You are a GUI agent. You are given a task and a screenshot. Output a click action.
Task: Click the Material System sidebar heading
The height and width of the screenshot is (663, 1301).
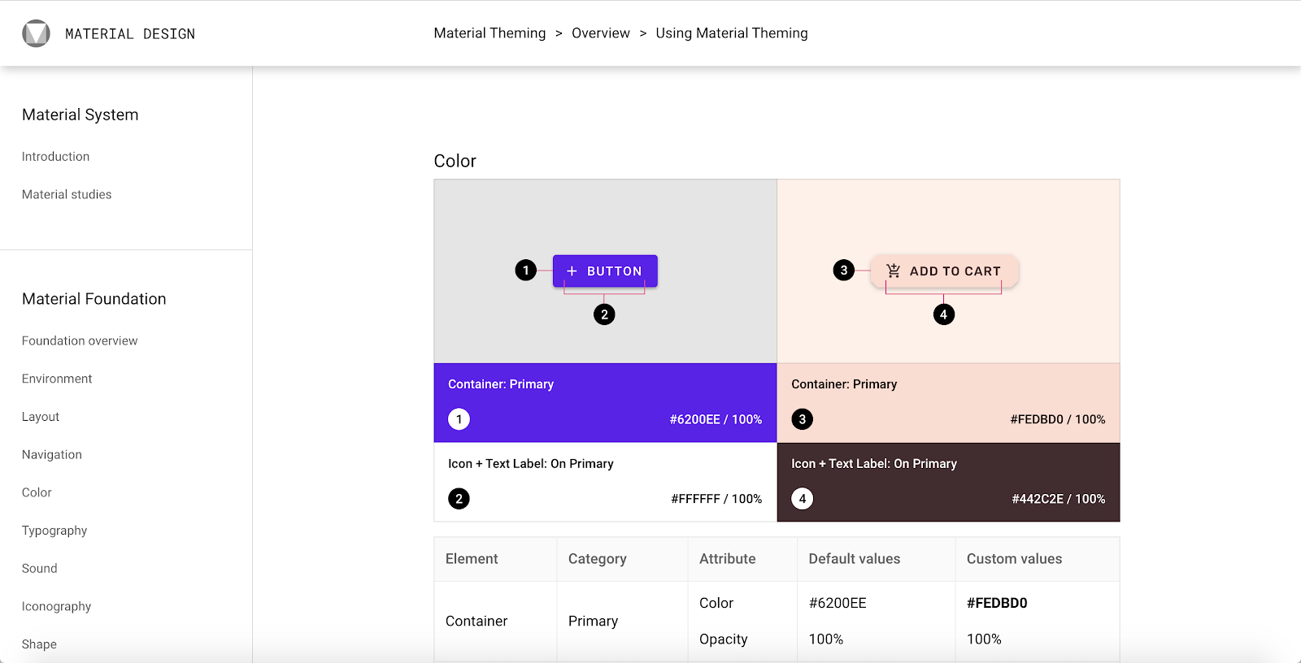[80, 115]
